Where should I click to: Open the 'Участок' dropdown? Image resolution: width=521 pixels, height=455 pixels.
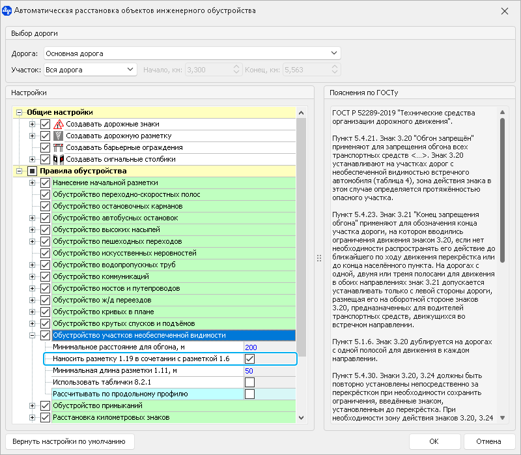tap(130, 70)
